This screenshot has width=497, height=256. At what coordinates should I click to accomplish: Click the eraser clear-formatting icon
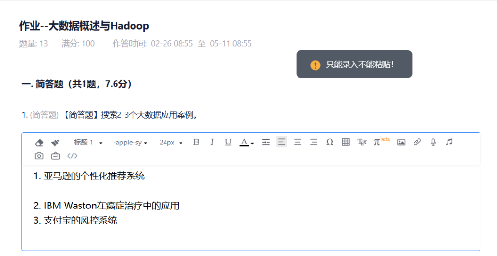click(x=39, y=143)
